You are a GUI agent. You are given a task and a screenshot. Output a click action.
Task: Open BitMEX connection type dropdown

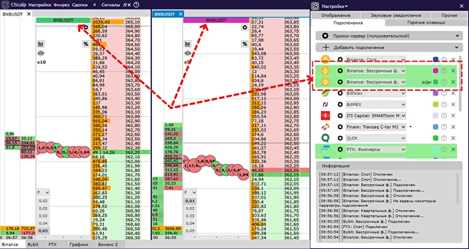point(376,105)
